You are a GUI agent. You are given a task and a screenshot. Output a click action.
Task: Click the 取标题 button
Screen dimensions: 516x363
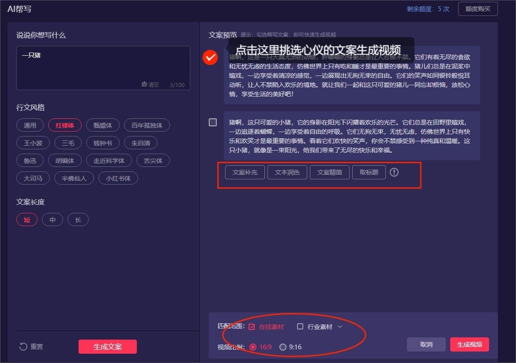click(x=369, y=172)
